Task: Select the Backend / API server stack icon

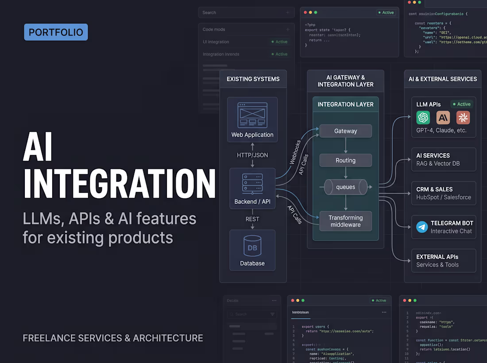Action: click(x=252, y=183)
